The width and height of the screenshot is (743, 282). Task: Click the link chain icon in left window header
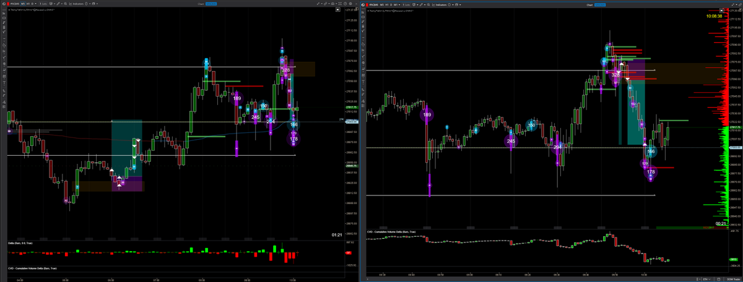pos(326,4)
